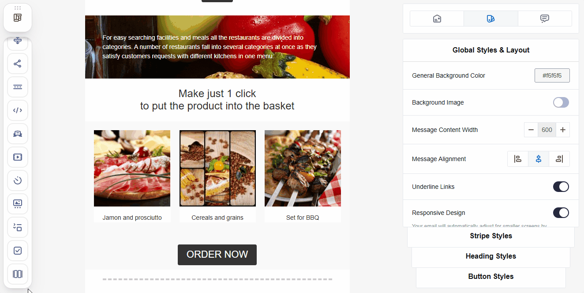Image resolution: width=584 pixels, height=293 pixels.
Task: Select the Social share block icon
Action: pyautogui.click(x=18, y=64)
